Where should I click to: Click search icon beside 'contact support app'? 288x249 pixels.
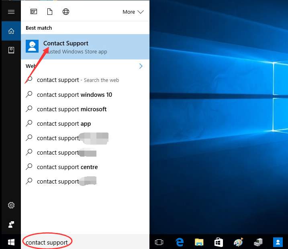(x=29, y=123)
